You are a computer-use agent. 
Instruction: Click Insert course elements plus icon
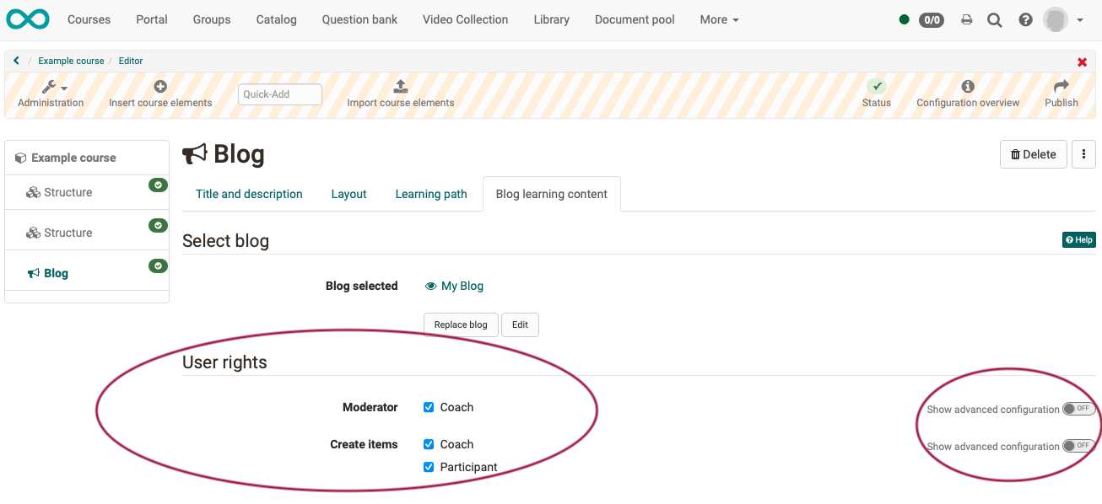click(160, 86)
